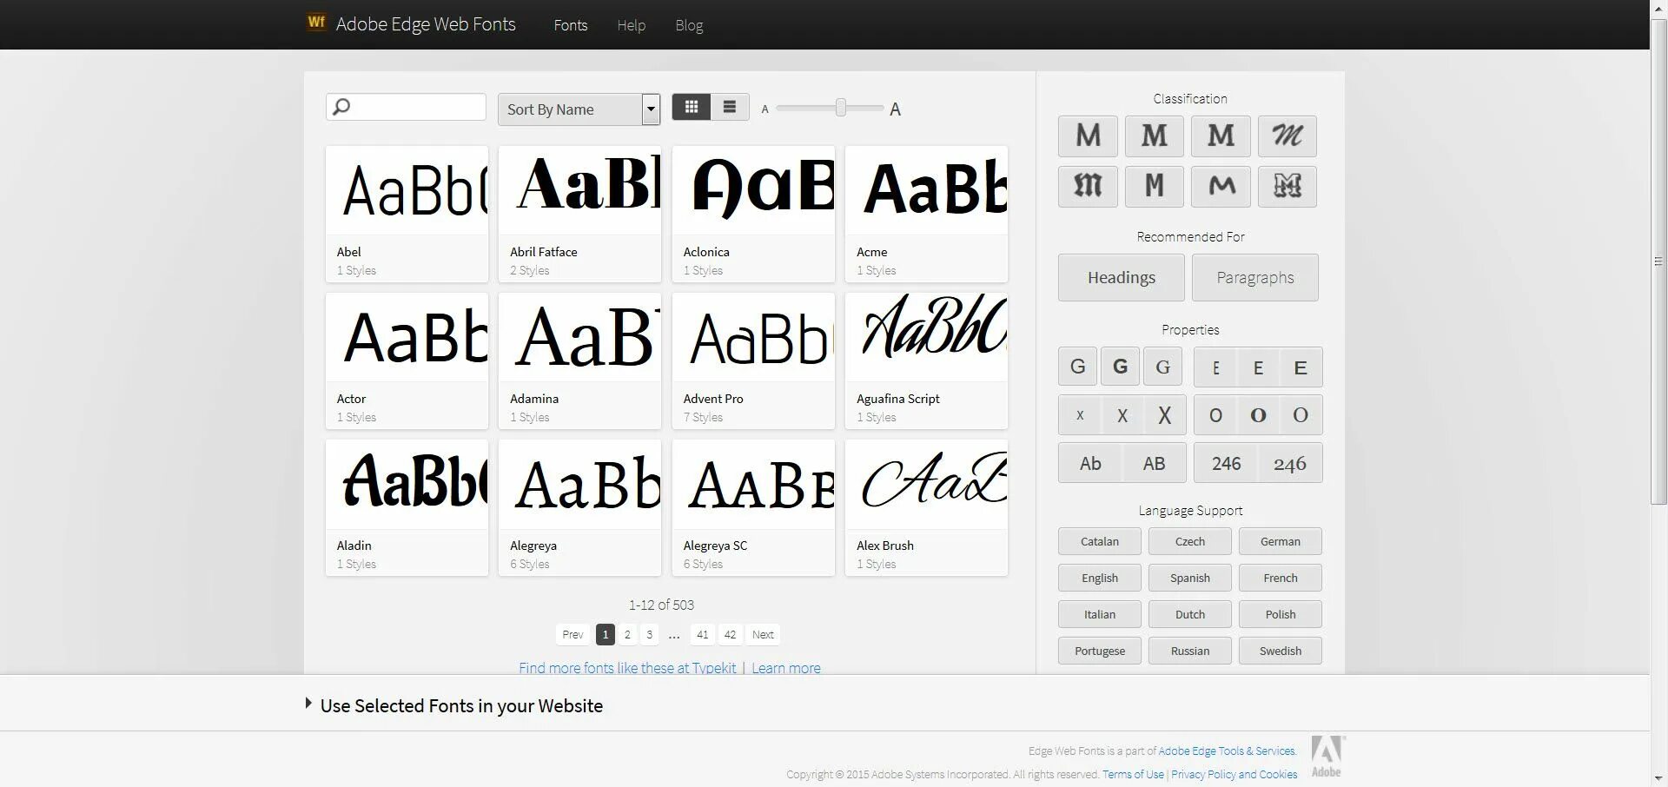Screen dimensions: 1668x787
Task: Select the light weight G property
Action: coord(1078,367)
